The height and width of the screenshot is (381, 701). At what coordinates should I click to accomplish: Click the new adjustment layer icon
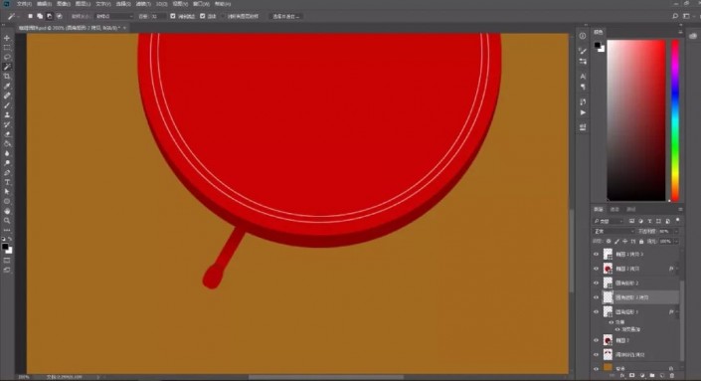click(642, 376)
